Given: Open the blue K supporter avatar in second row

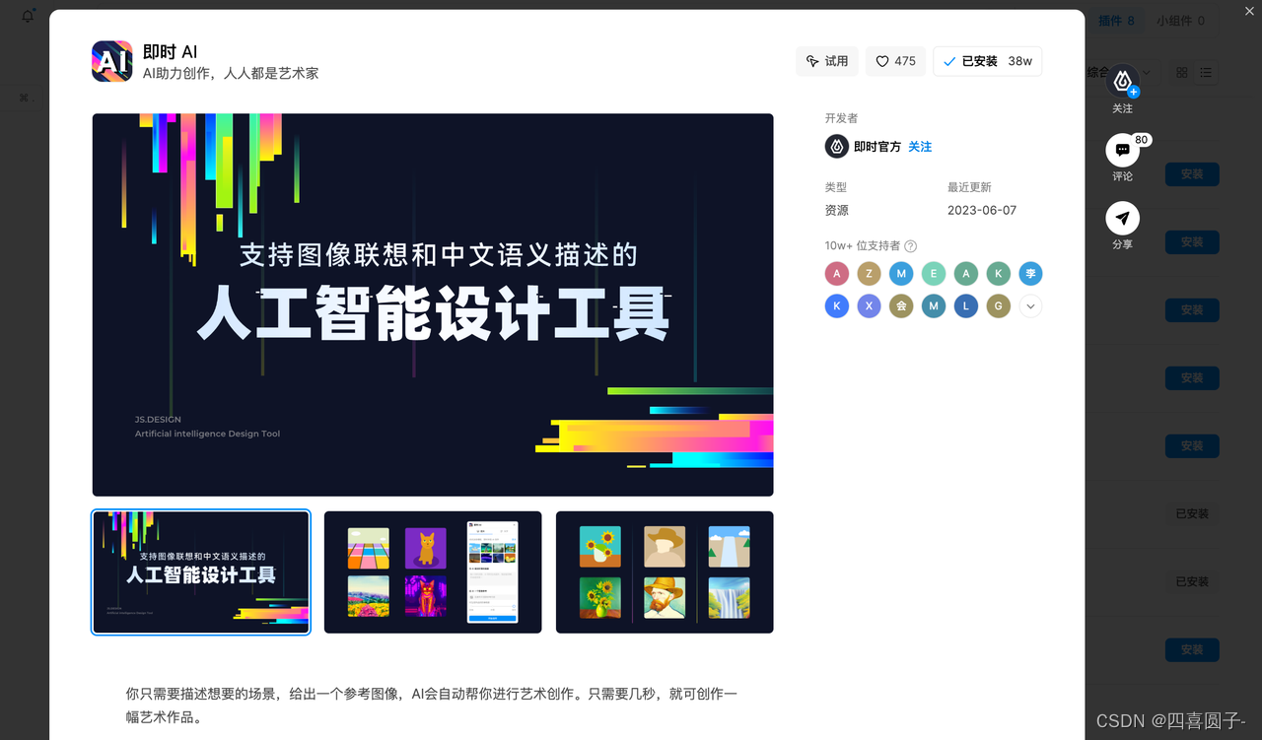Looking at the screenshot, I should 837,306.
